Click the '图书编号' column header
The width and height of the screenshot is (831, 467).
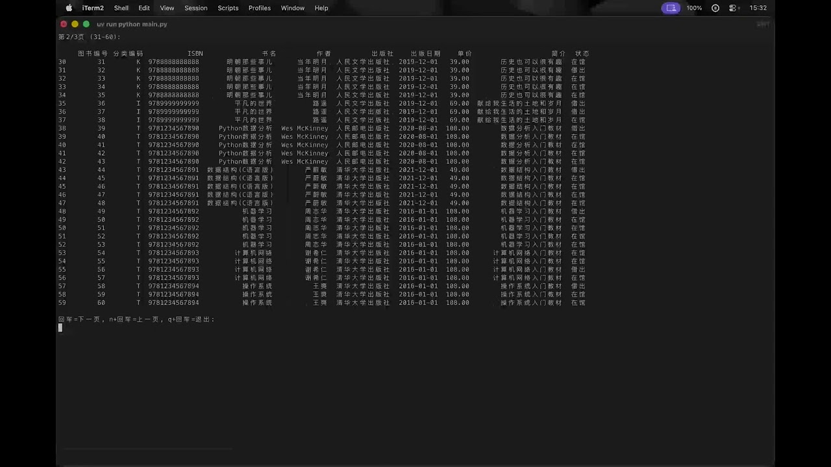tap(93, 53)
